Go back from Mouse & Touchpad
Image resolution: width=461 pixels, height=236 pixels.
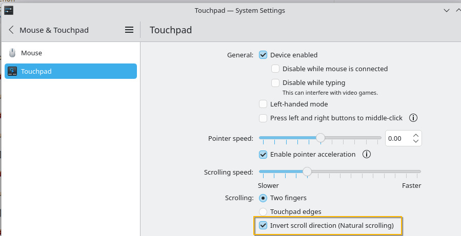11,30
